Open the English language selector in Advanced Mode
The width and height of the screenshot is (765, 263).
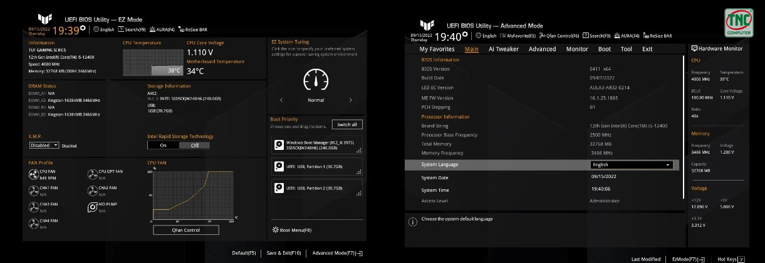(486, 36)
